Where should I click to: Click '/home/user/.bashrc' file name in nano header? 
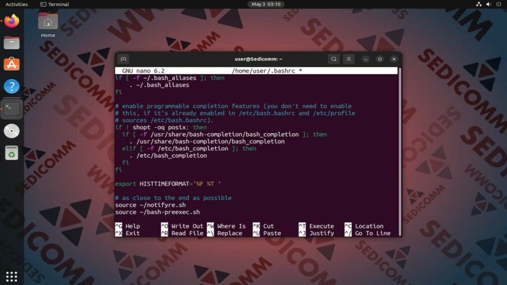point(263,71)
